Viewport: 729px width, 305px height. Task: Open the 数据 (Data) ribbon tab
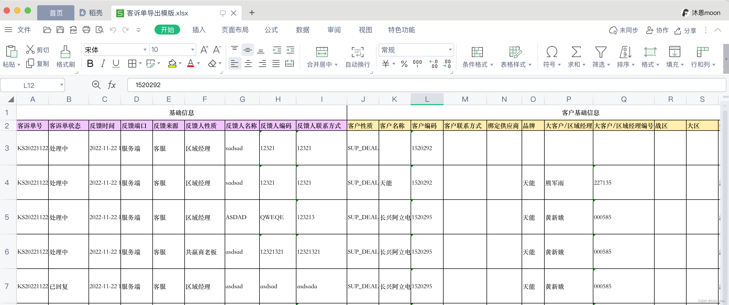click(x=302, y=30)
